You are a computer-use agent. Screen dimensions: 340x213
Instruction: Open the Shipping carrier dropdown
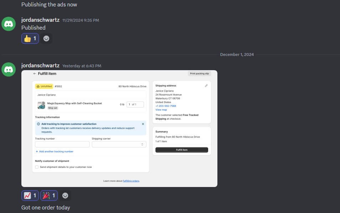[x=119, y=144]
